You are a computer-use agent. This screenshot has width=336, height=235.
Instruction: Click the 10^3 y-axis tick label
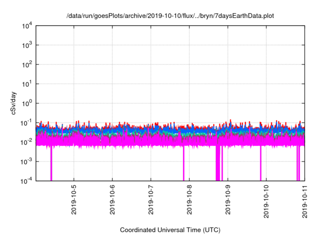27,45
